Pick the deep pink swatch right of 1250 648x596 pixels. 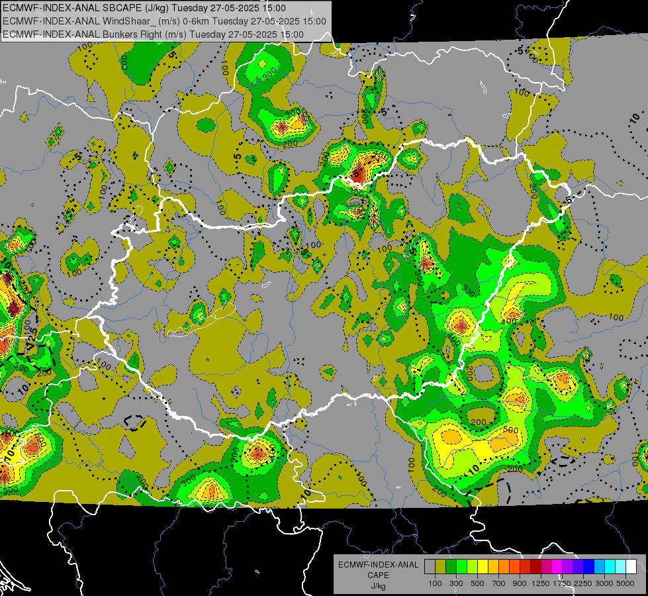[x=546, y=567]
